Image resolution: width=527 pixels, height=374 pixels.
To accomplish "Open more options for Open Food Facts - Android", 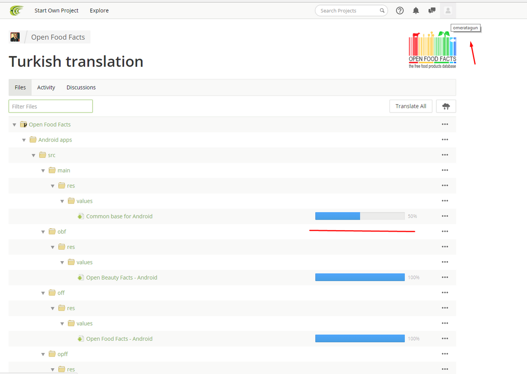I will 445,339.
